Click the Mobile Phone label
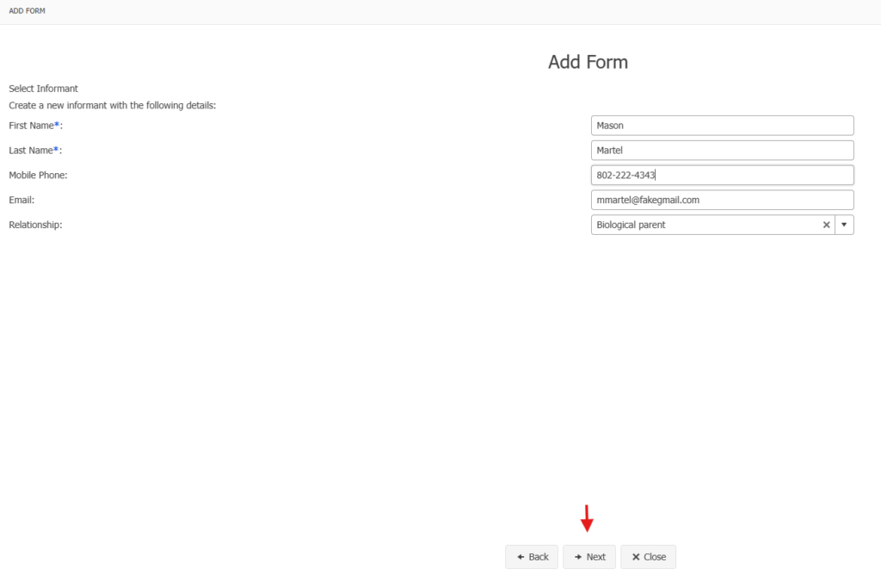The width and height of the screenshot is (881, 575). (x=38, y=176)
